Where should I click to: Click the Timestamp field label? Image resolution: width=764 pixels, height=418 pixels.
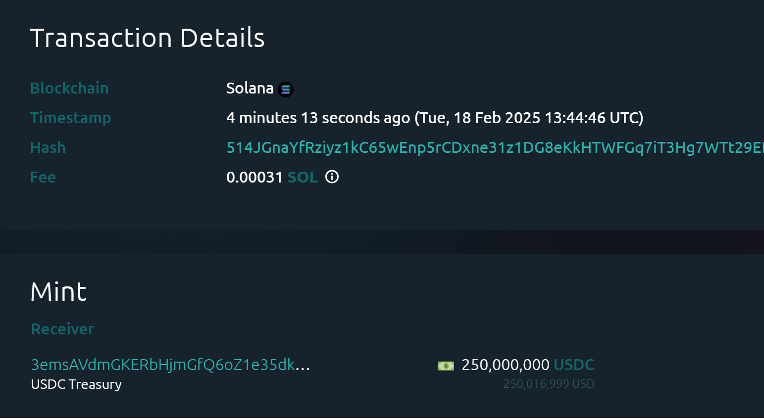point(71,117)
